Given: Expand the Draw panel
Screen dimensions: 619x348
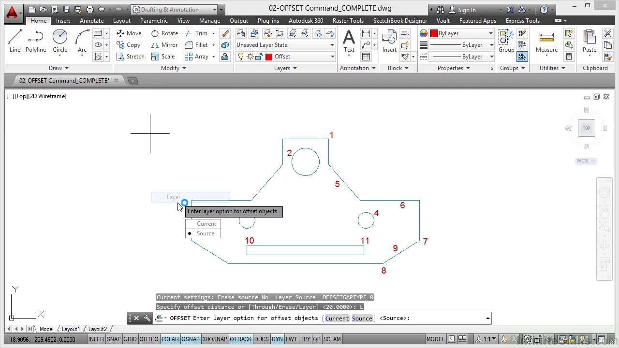Looking at the screenshot, I should 59,68.
